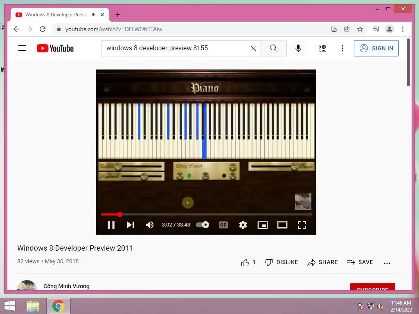The width and height of the screenshot is (419, 314).
Task: Clear the search box with the X
Action: tap(253, 48)
